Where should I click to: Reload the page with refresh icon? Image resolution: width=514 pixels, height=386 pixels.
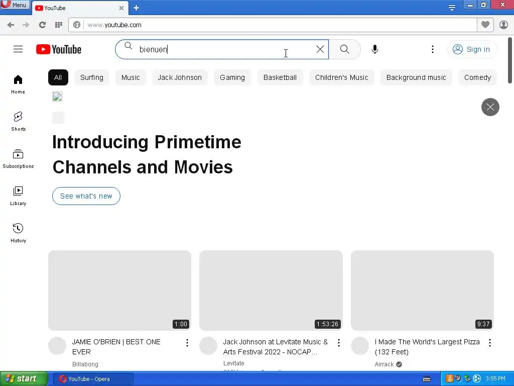coord(42,25)
